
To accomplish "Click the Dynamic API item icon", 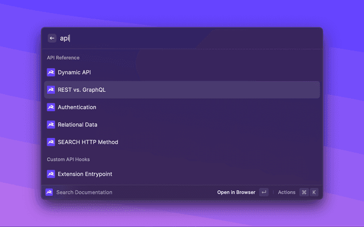I will tap(51, 72).
